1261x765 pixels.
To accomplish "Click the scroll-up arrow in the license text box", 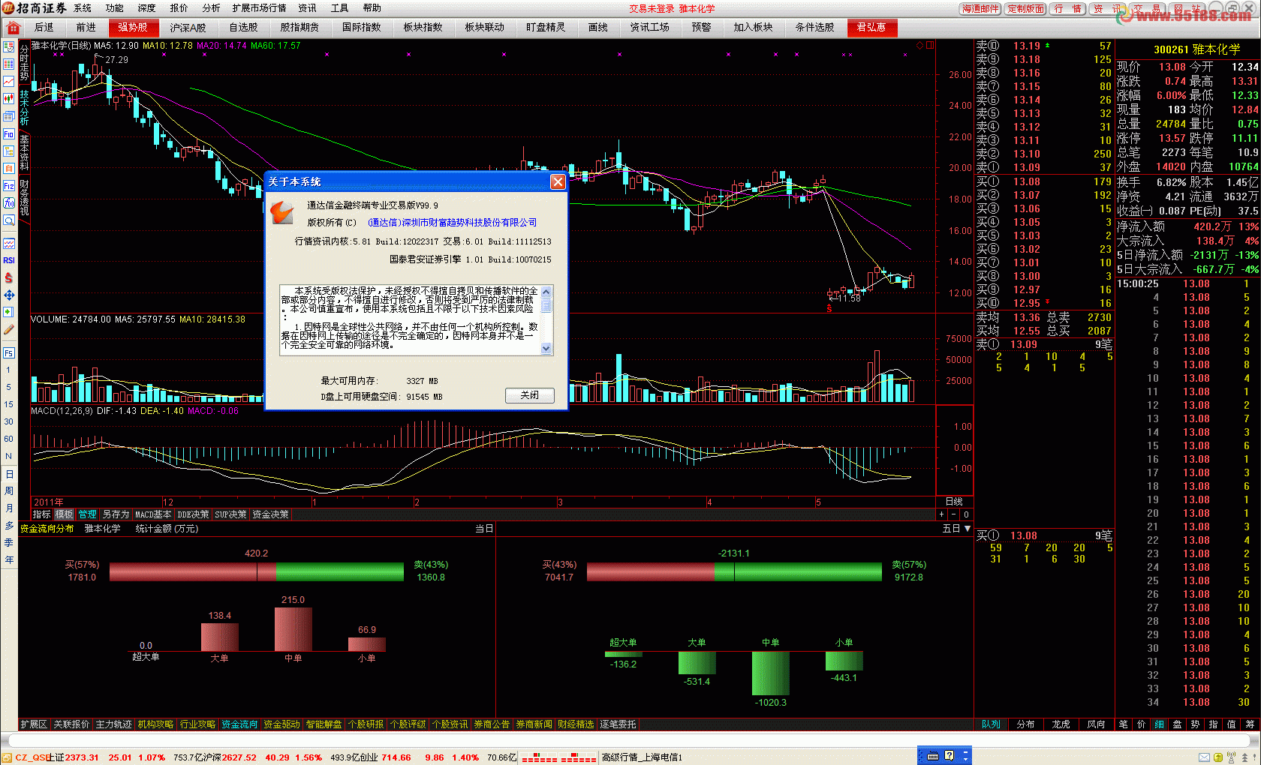I will point(546,292).
